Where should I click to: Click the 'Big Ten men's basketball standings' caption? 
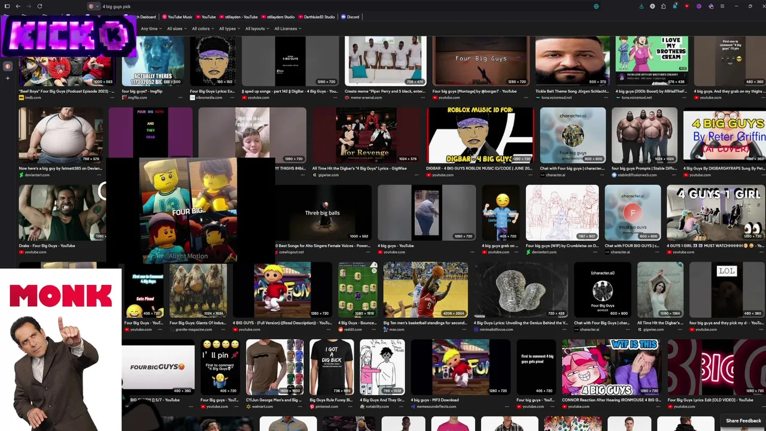click(425, 323)
